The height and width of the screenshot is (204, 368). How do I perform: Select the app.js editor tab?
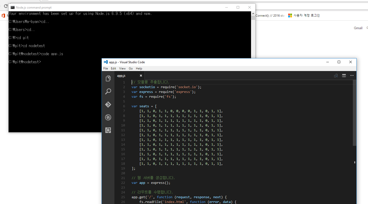tap(121, 76)
